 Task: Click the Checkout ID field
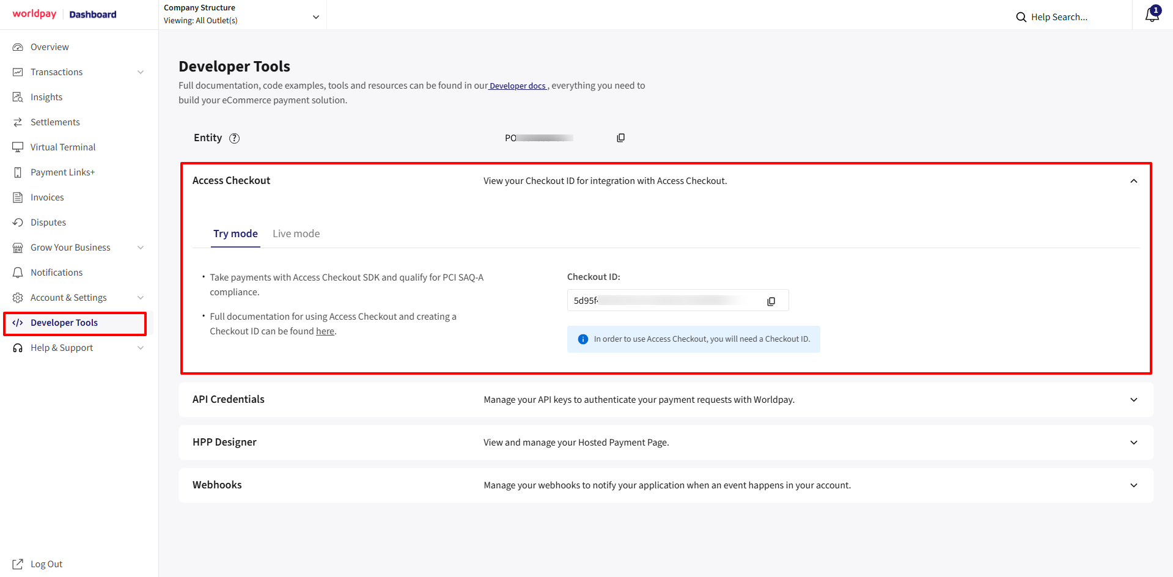click(x=678, y=301)
